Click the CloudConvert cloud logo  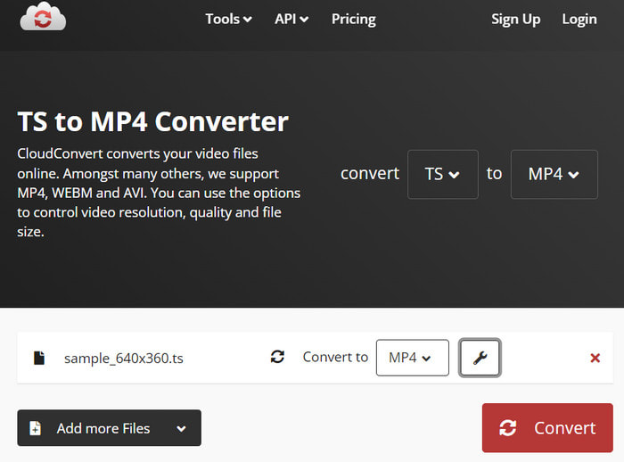point(43,16)
